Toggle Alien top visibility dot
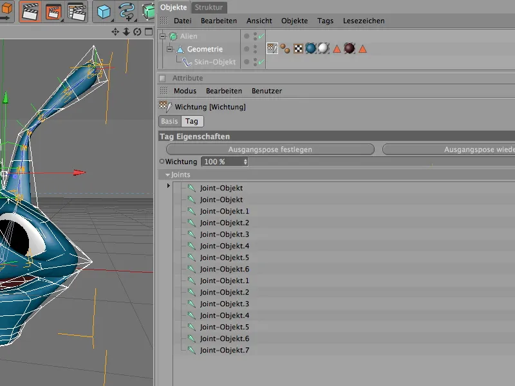 point(247,36)
